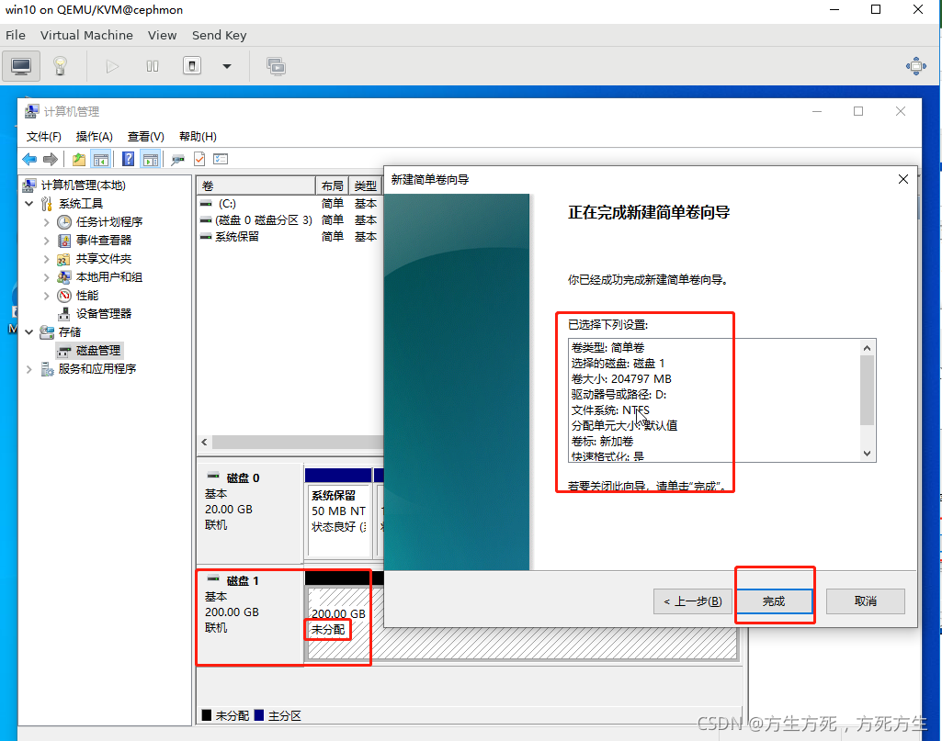The image size is (942, 741).
Task: Click 取消 to cancel the wizard
Action: tap(865, 601)
